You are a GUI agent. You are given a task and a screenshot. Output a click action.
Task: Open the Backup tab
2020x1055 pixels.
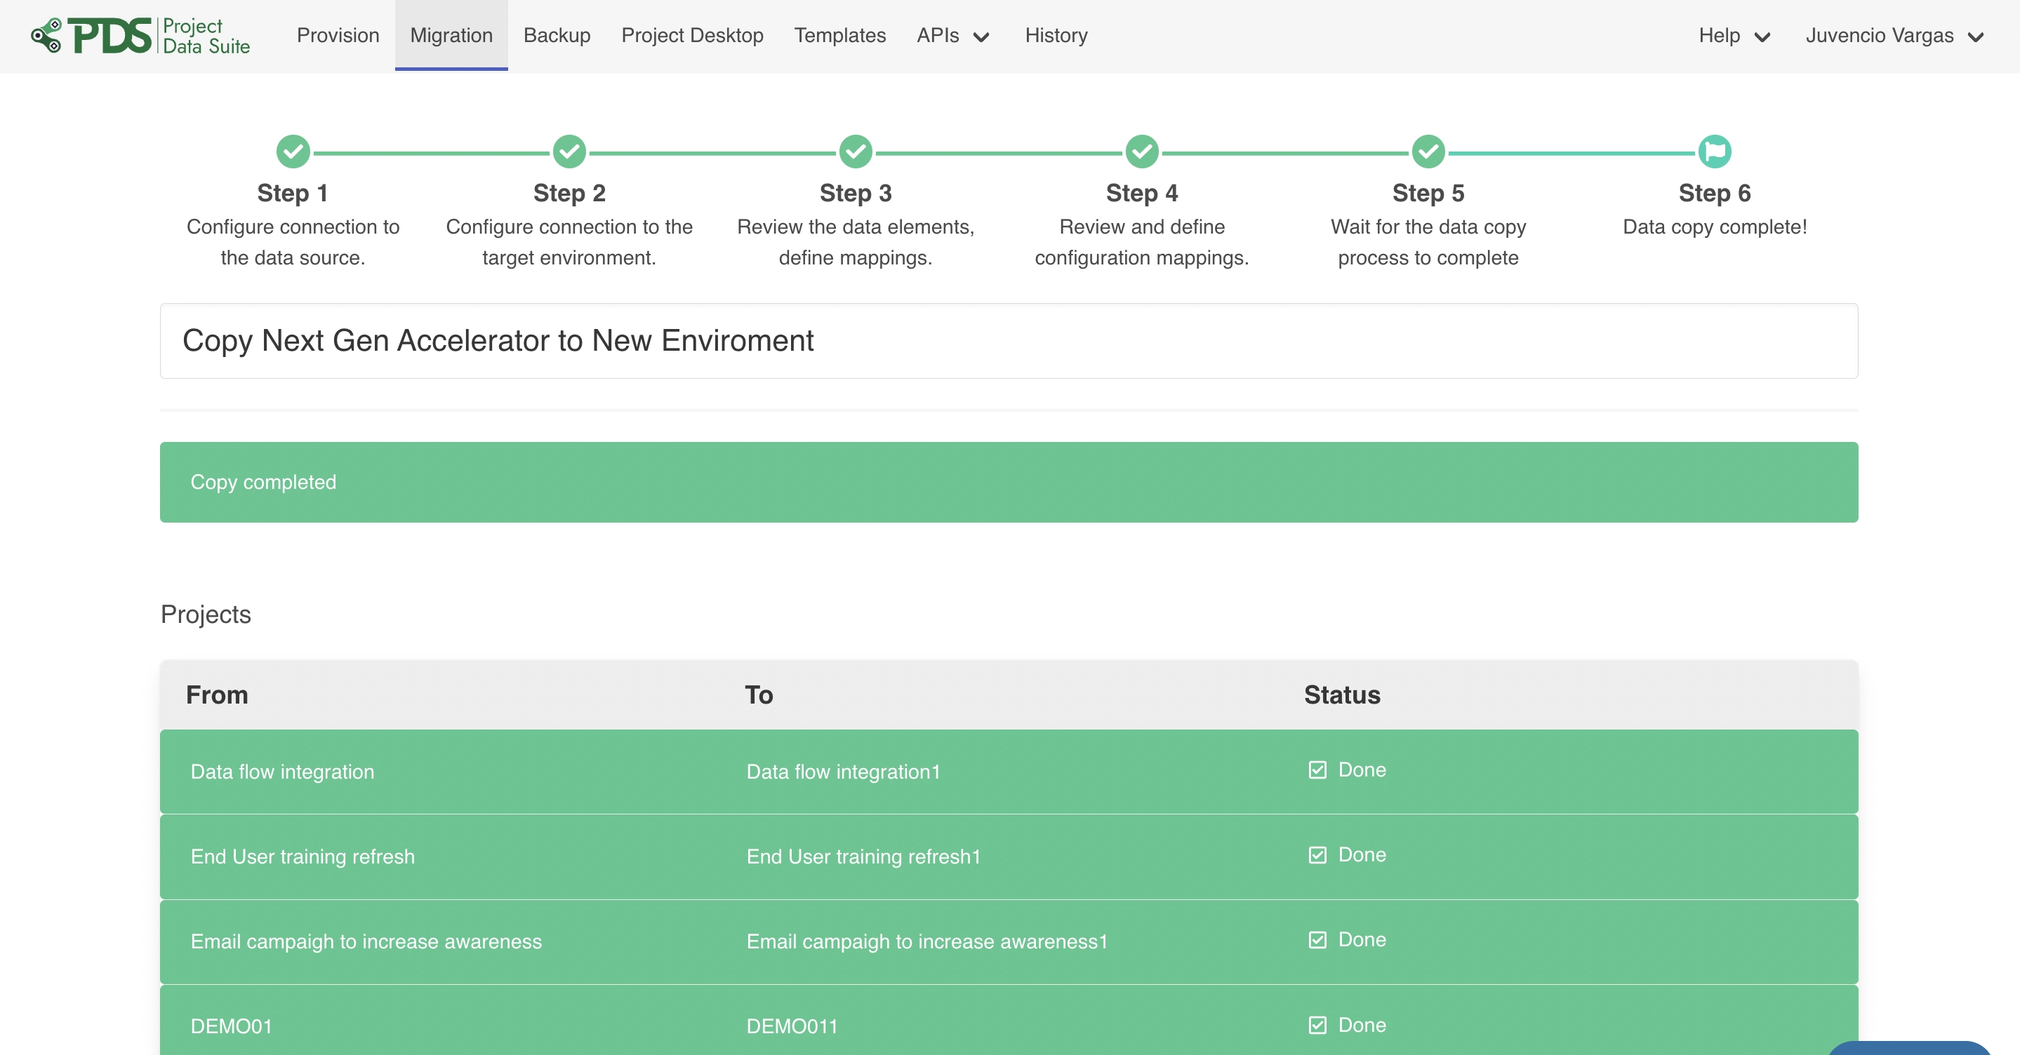pos(557,36)
